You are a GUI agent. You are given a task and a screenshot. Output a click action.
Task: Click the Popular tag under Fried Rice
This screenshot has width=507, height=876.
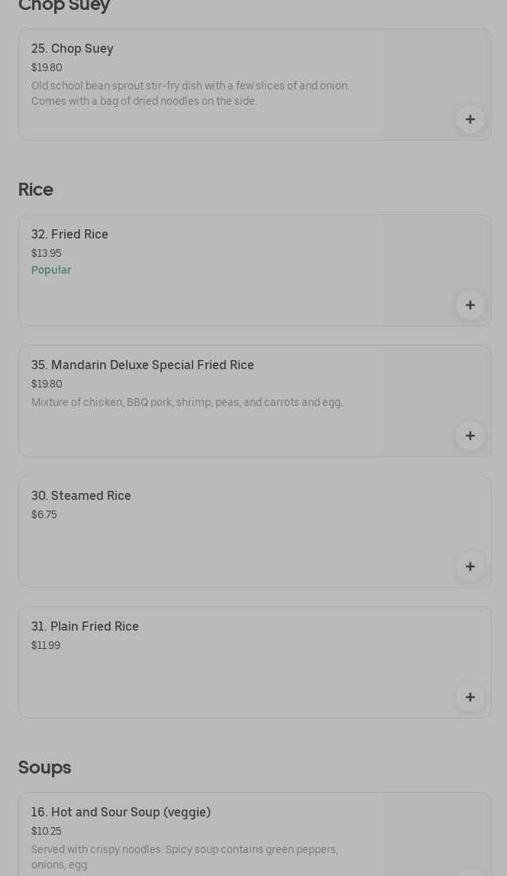click(51, 270)
